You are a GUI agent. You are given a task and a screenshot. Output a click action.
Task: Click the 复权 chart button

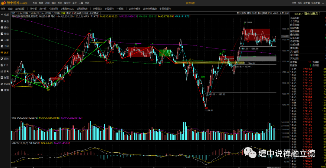pos(244,13)
